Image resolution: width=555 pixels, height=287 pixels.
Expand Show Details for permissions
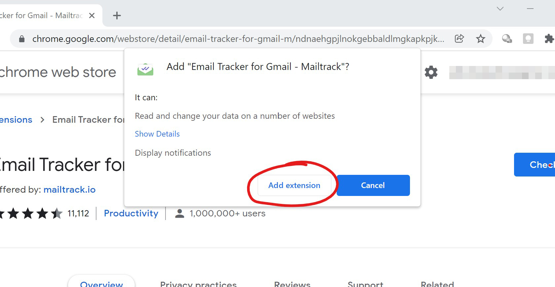157,134
